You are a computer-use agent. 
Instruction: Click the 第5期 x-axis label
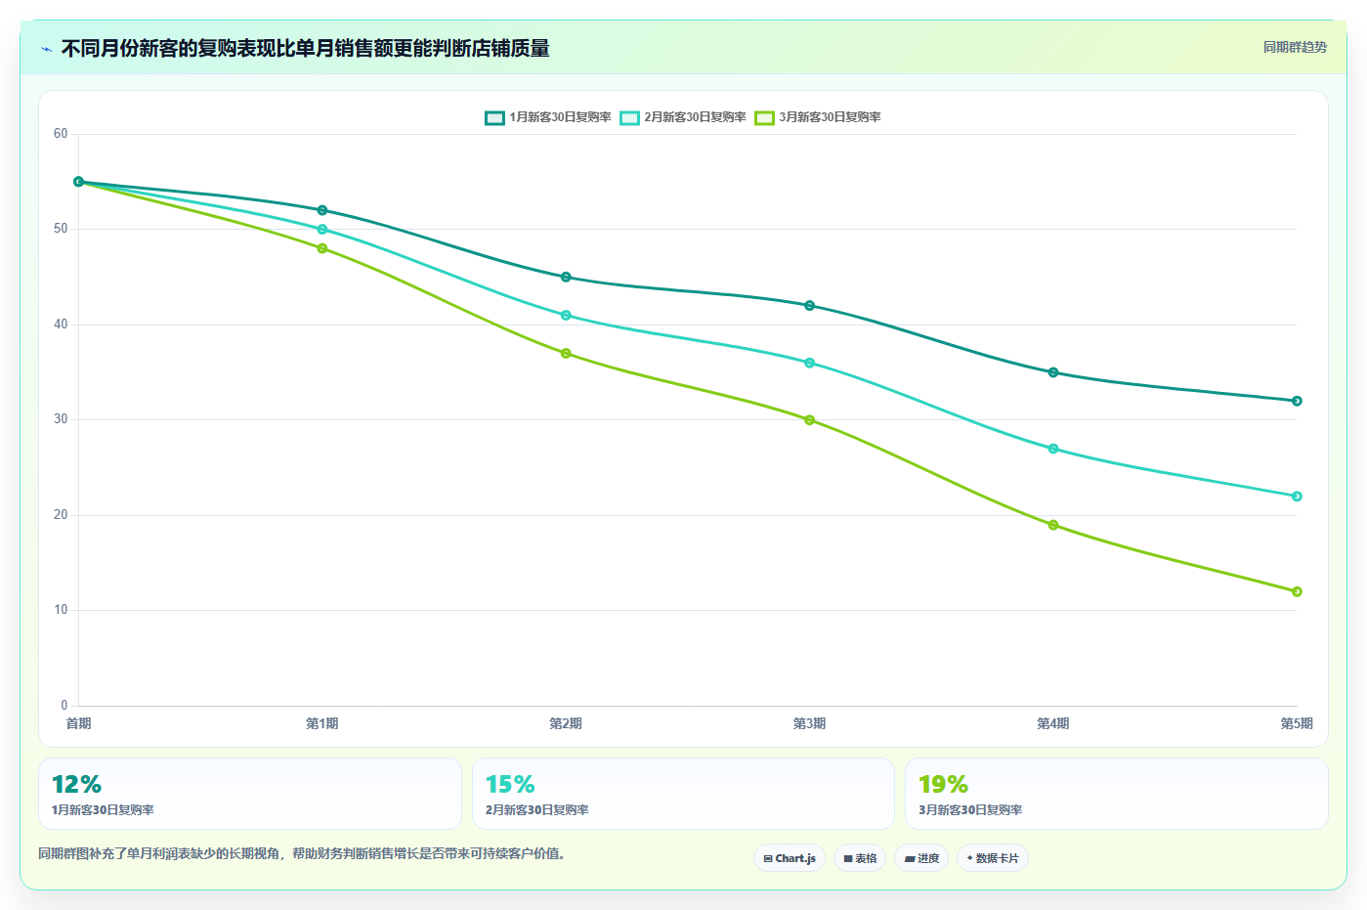click(x=1297, y=723)
